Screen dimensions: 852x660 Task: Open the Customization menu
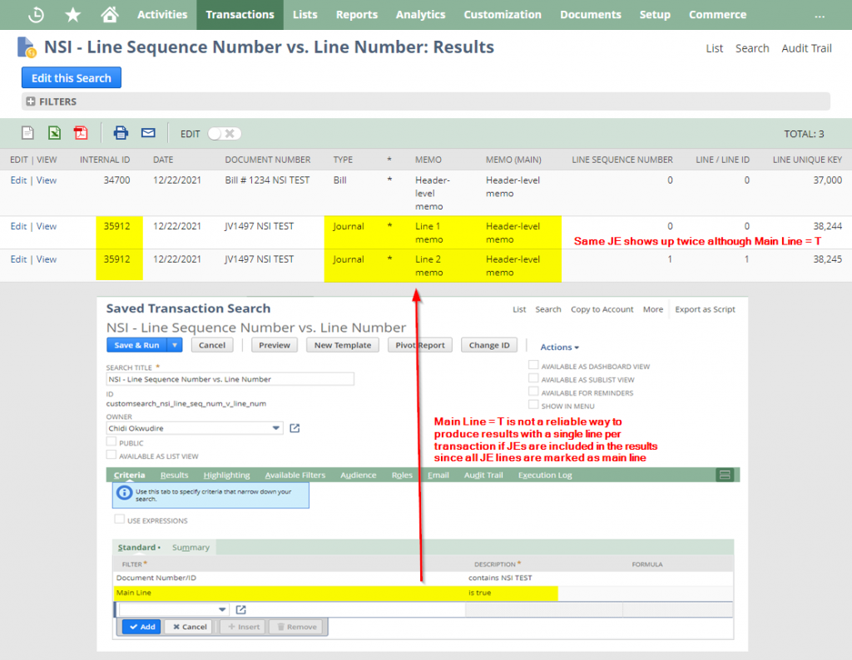[x=503, y=15]
